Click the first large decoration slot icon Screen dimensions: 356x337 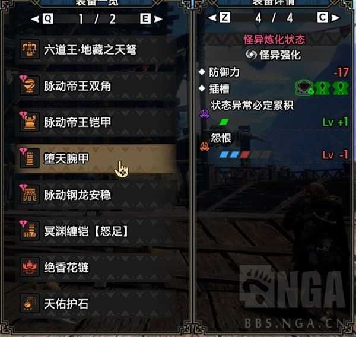click(304, 88)
